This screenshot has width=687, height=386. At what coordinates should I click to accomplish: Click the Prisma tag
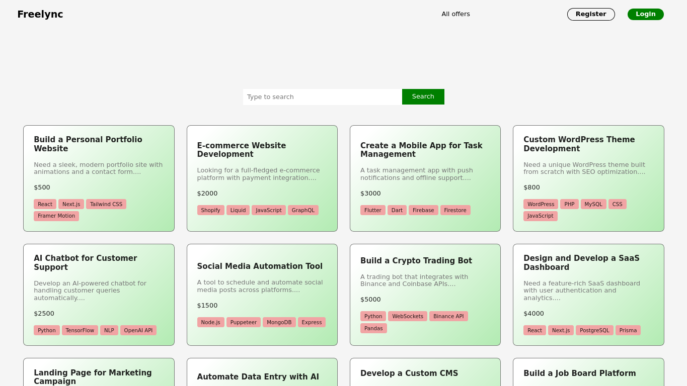[628, 330]
